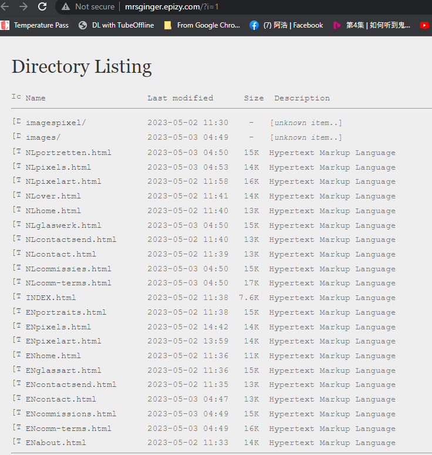This screenshot has width=432, height=455.
Task: Click the YouTube bookmark icon
Action: click(424, 25)
